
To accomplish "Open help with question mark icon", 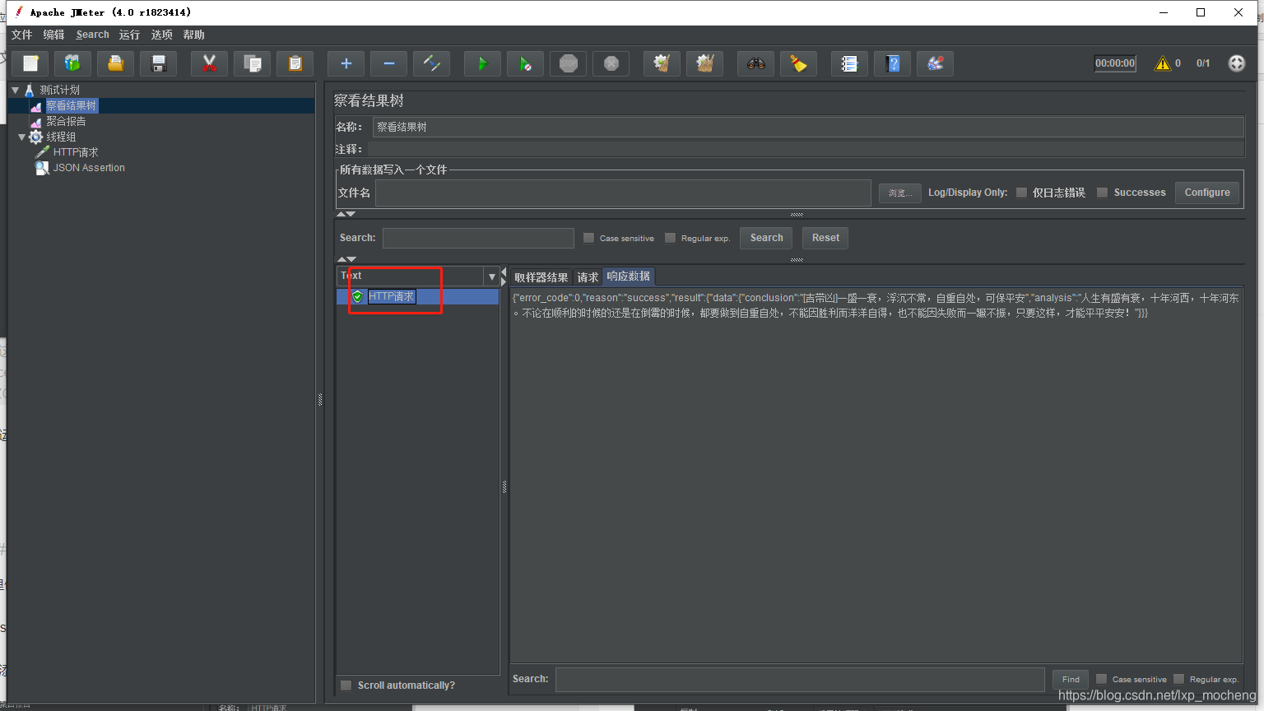I will coord(892,63).
